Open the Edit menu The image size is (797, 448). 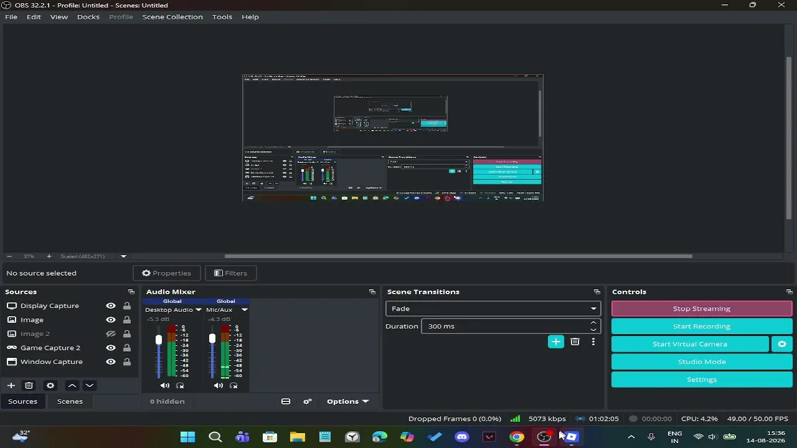click(x=34, y=17)
